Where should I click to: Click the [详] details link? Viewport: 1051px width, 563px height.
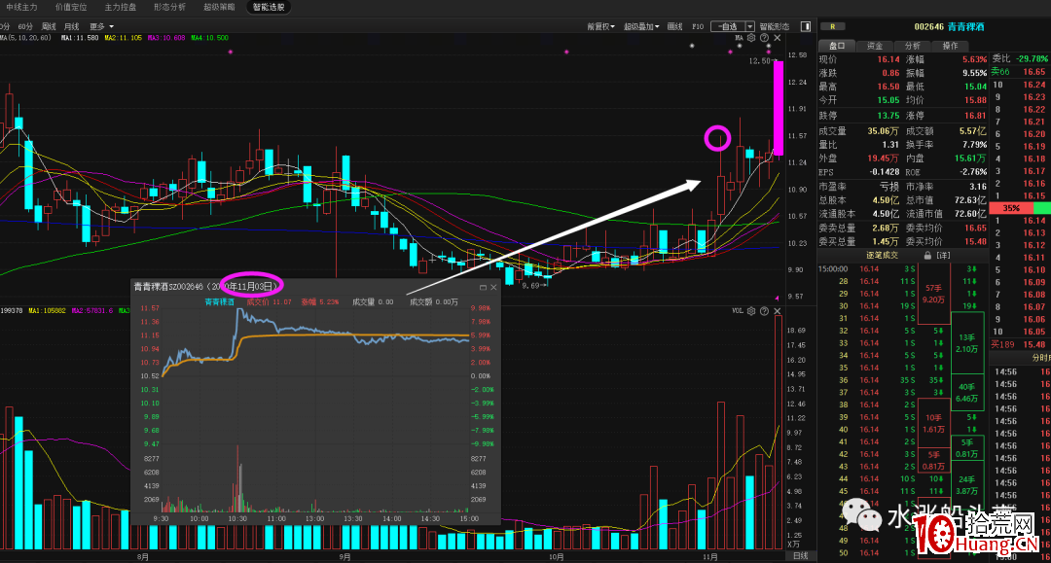(x=943, y=255)
